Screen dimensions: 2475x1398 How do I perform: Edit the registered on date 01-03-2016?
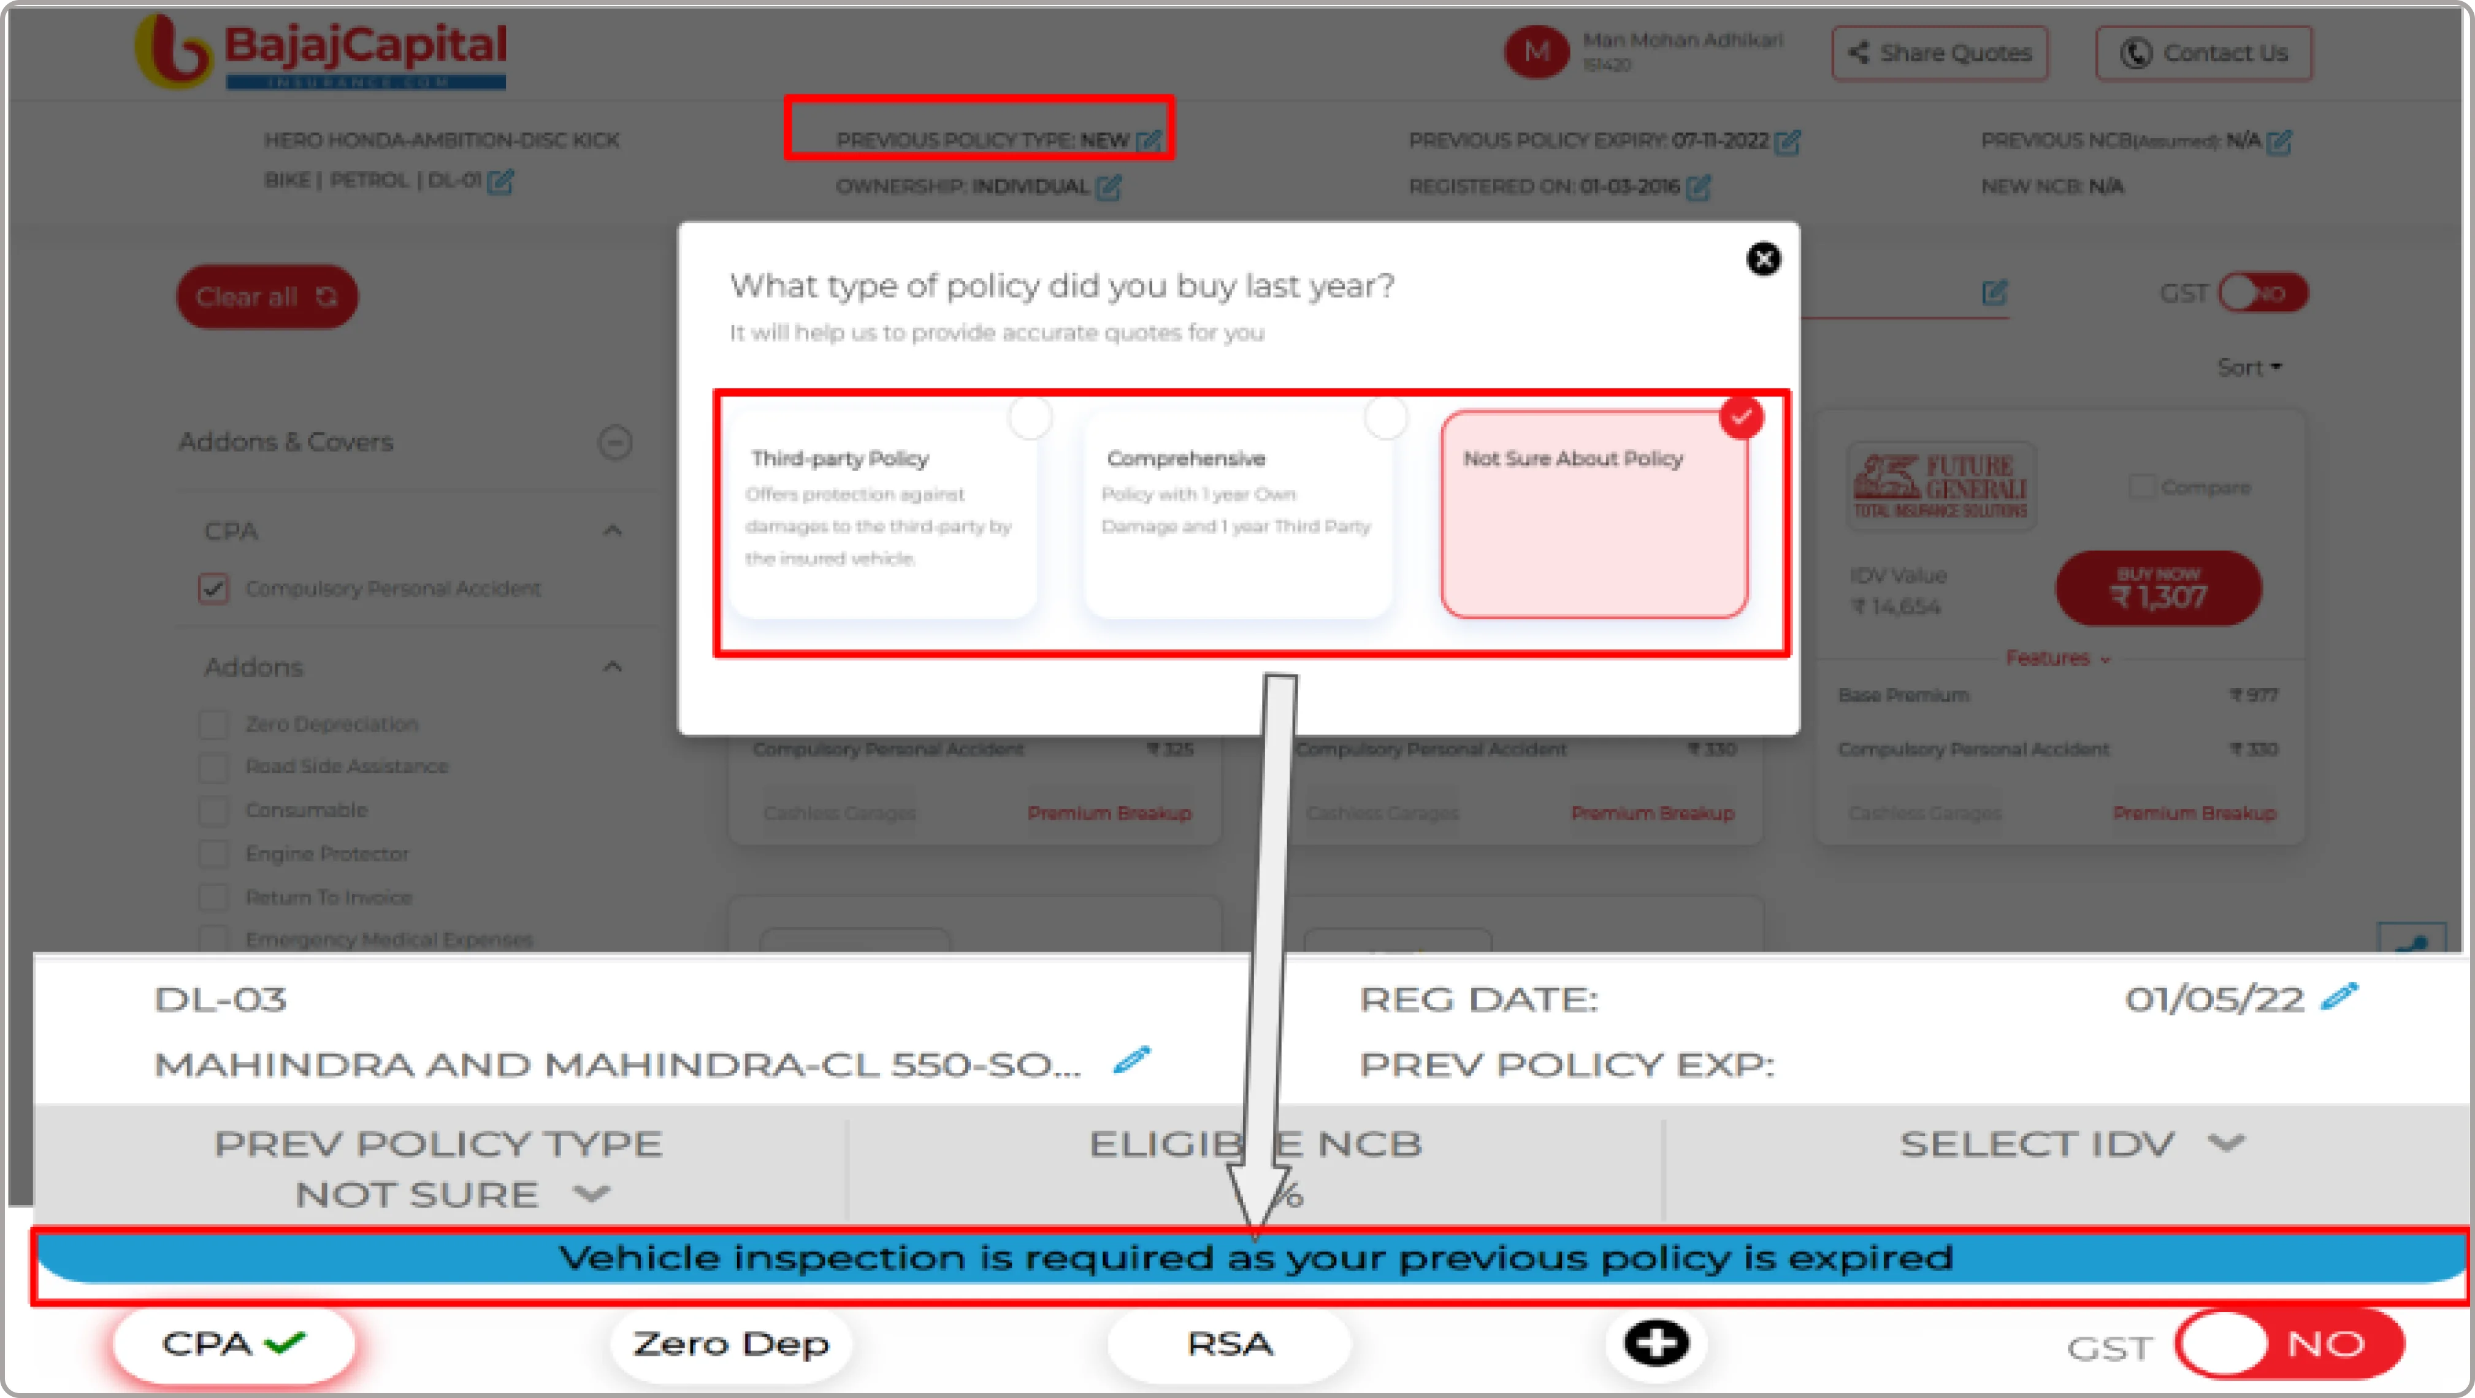(1697, 186)
